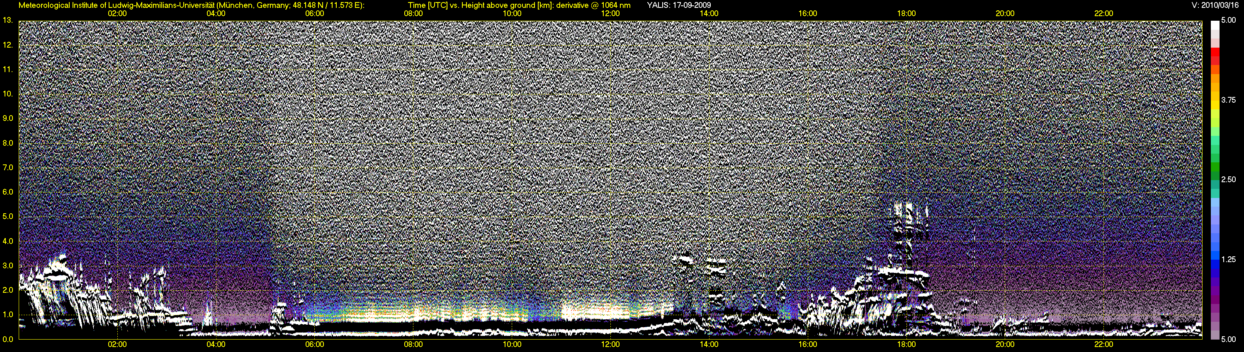Image resolution: width=1244 pixels, height=352 pixels.
Task: Click the '2.0' height axis label
Action: 8,290
